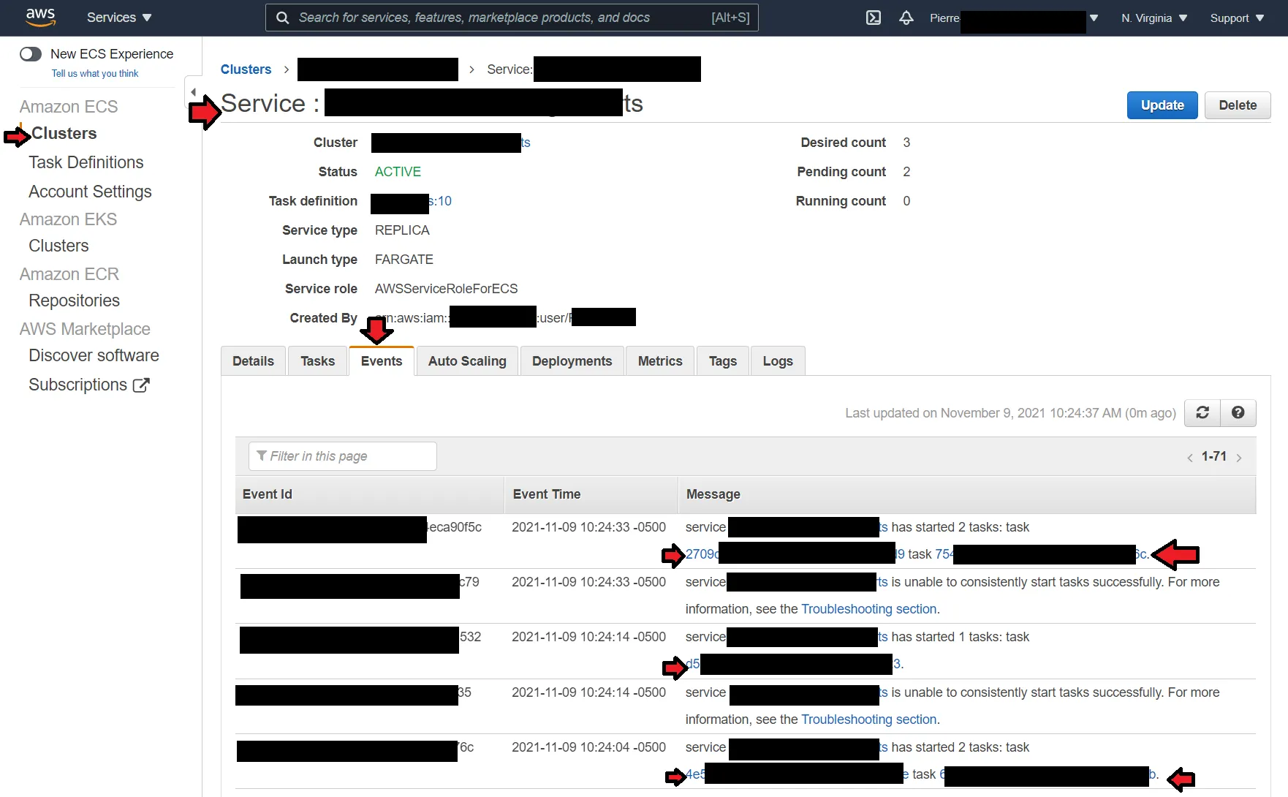Select the Last updated timestamp text
Screen dimensions: 1288x797
[x=1011, y=413]
